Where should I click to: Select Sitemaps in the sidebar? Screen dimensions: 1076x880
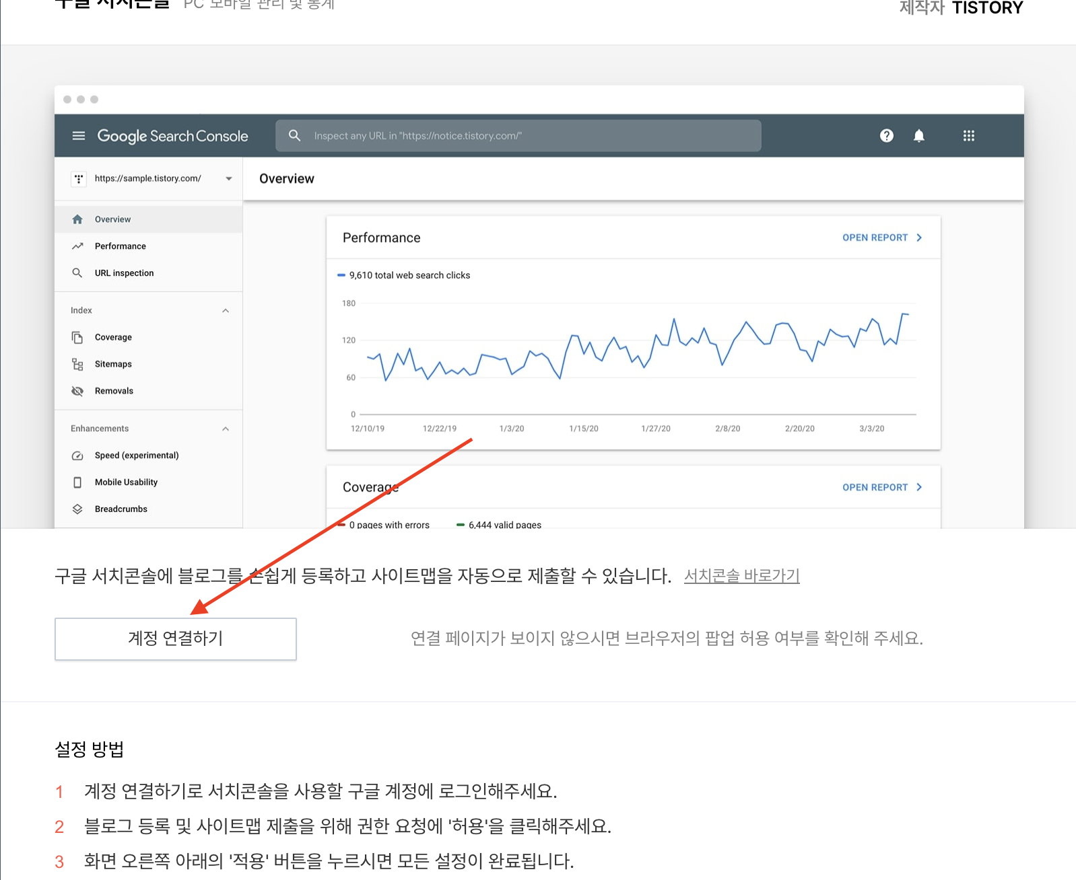click(x=148, y=364)
